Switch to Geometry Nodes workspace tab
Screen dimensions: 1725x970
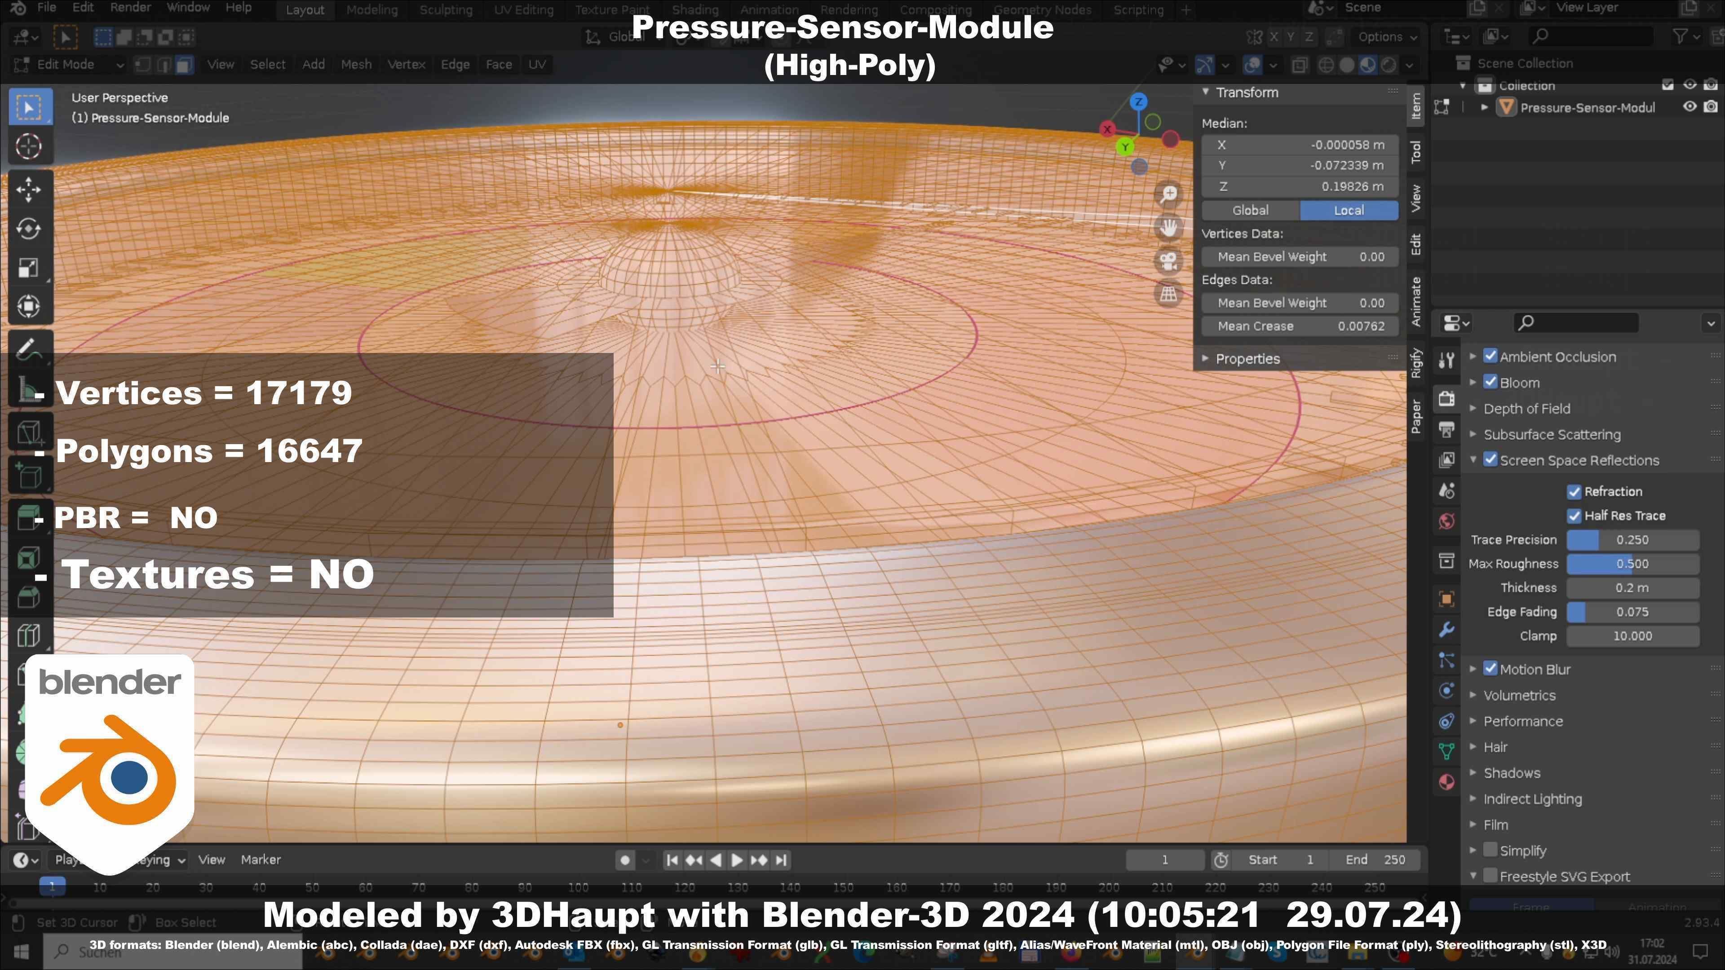[1042, 10]
